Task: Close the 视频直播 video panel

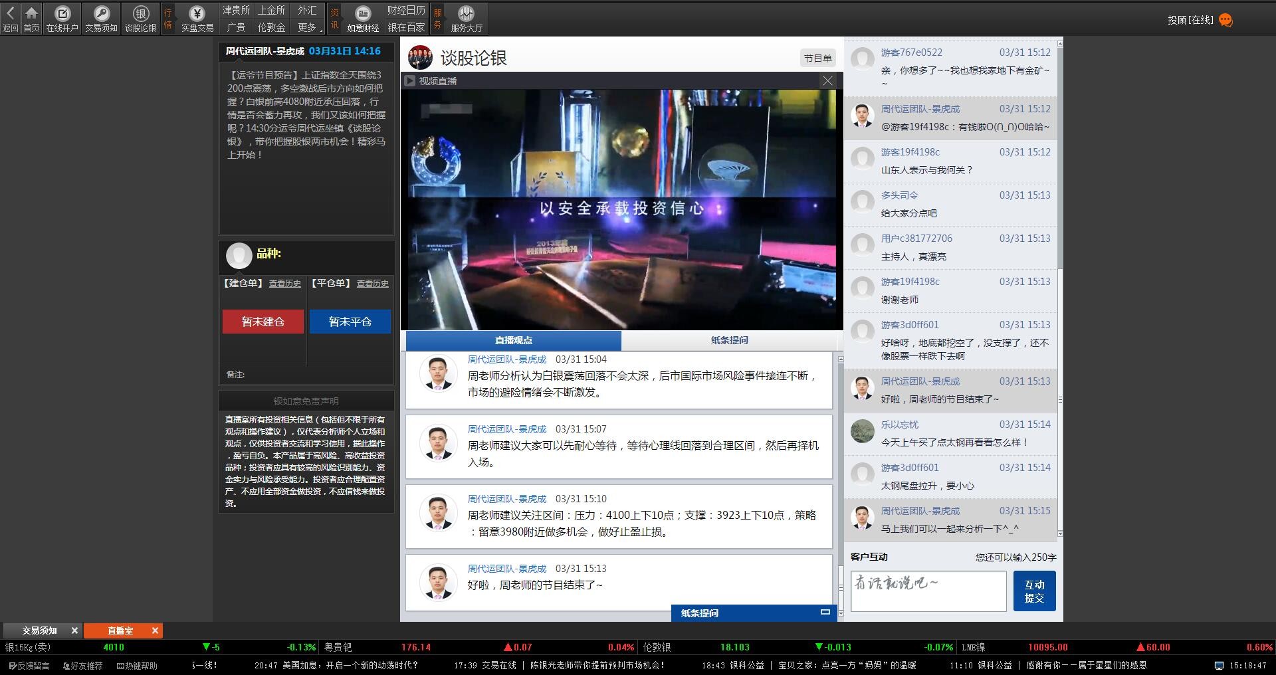Action: (827, 80)
